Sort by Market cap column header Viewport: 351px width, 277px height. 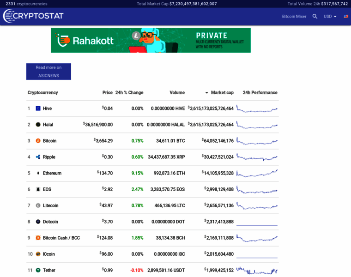(222, 93)
